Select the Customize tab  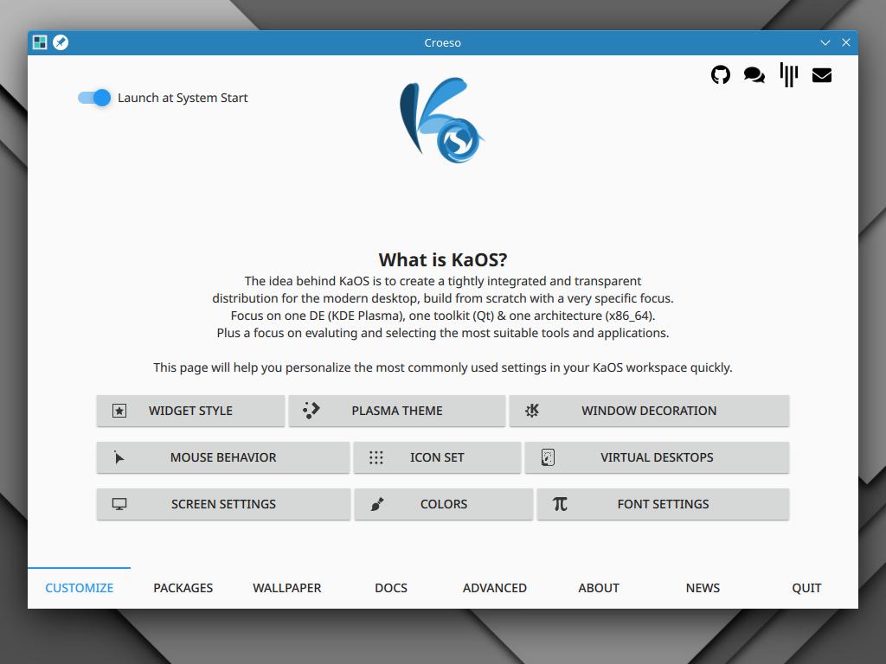pyautogui.click(x=79, y=588)
